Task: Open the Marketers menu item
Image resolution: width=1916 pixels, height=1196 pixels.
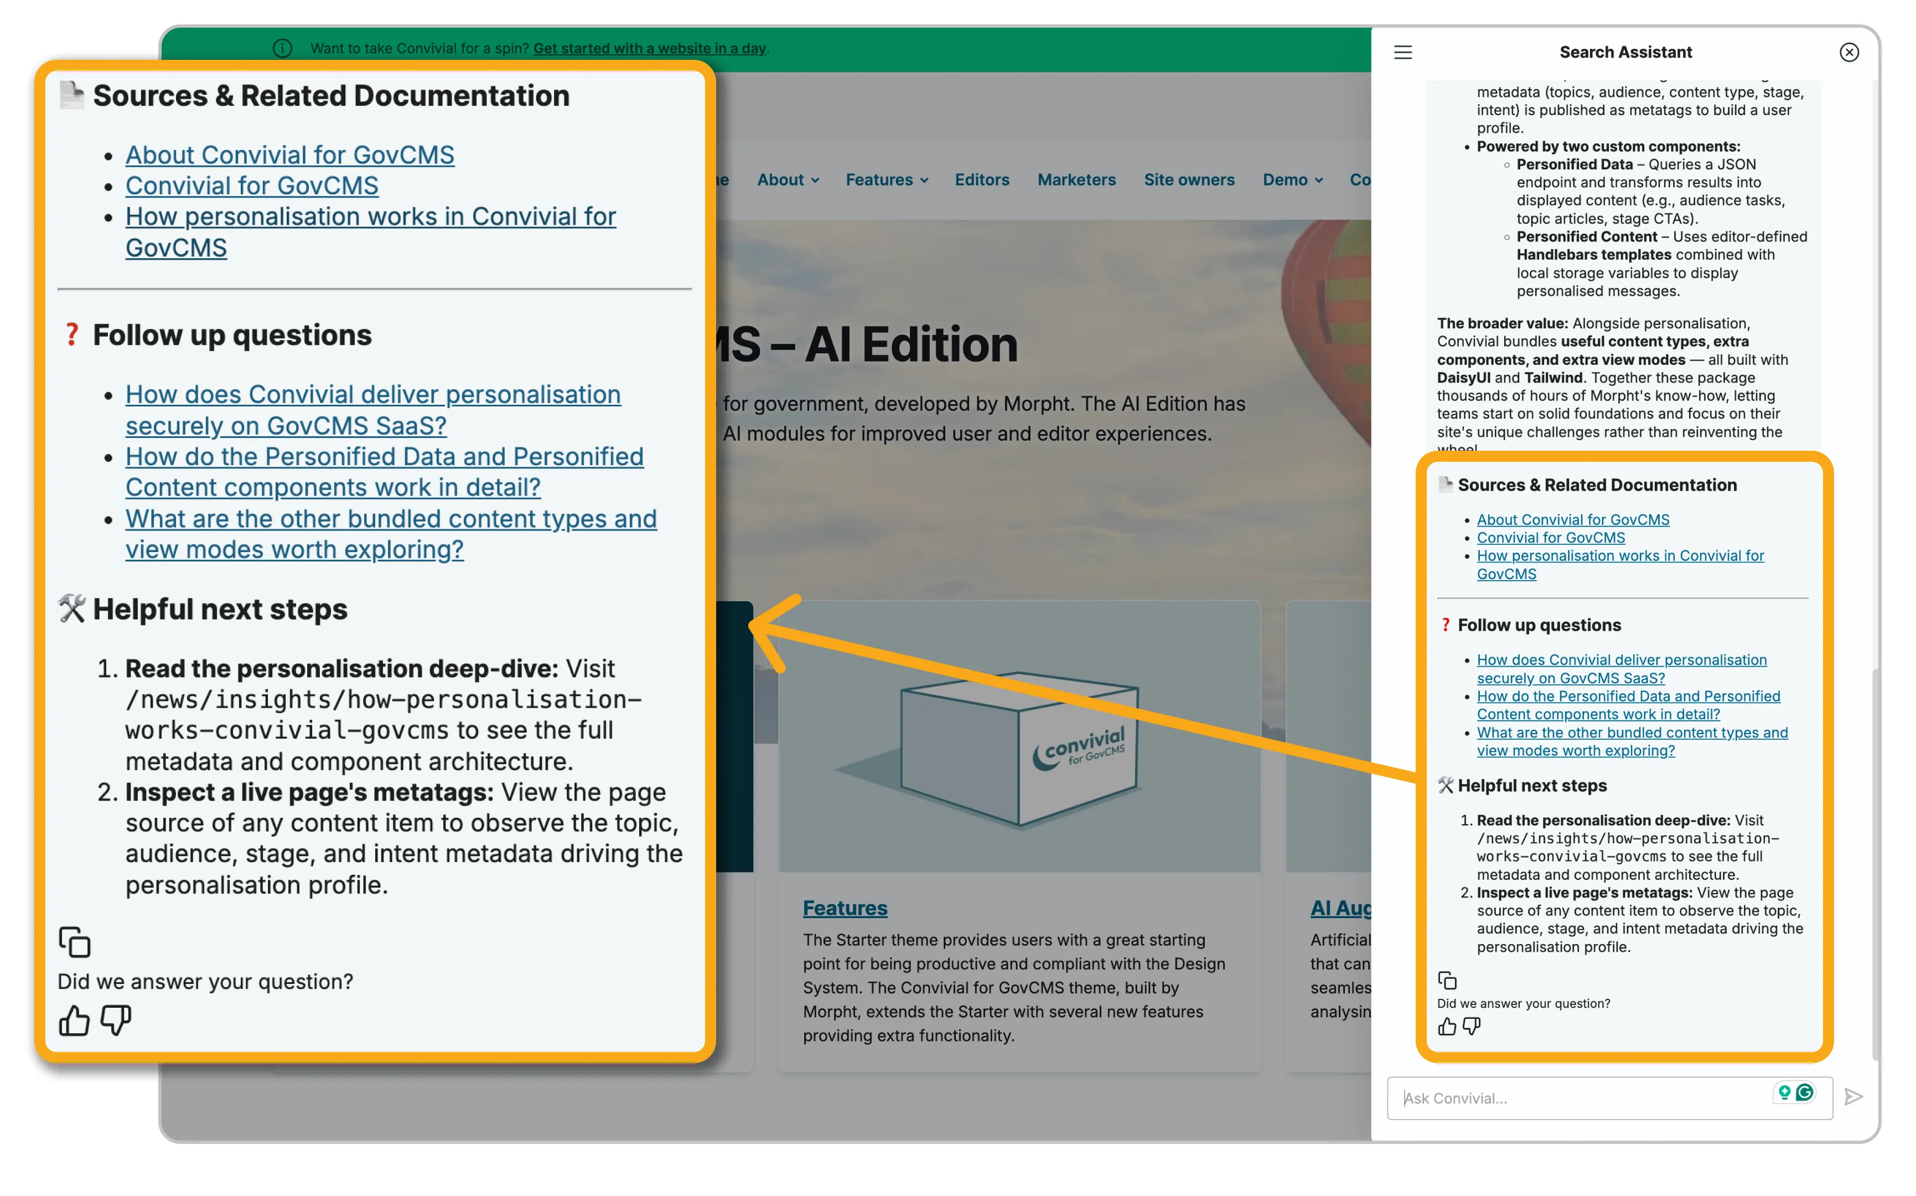Action: 1076,179
